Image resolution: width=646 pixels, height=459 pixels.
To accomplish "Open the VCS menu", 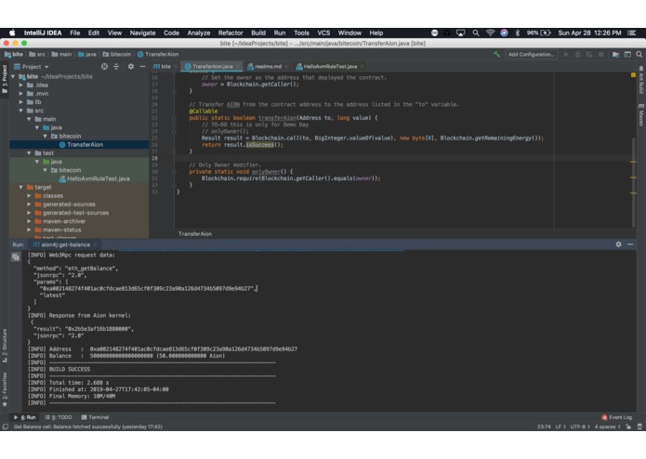I will pos(323,33).
